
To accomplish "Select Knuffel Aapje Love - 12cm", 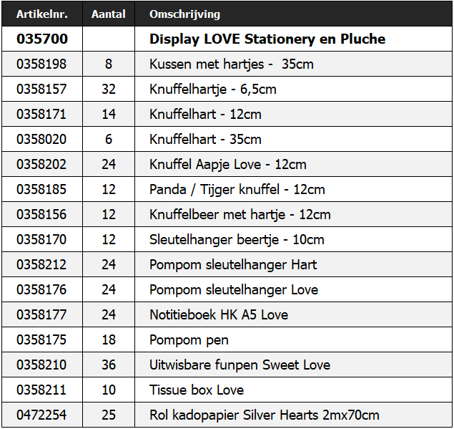I will click(x=228, y=164).
